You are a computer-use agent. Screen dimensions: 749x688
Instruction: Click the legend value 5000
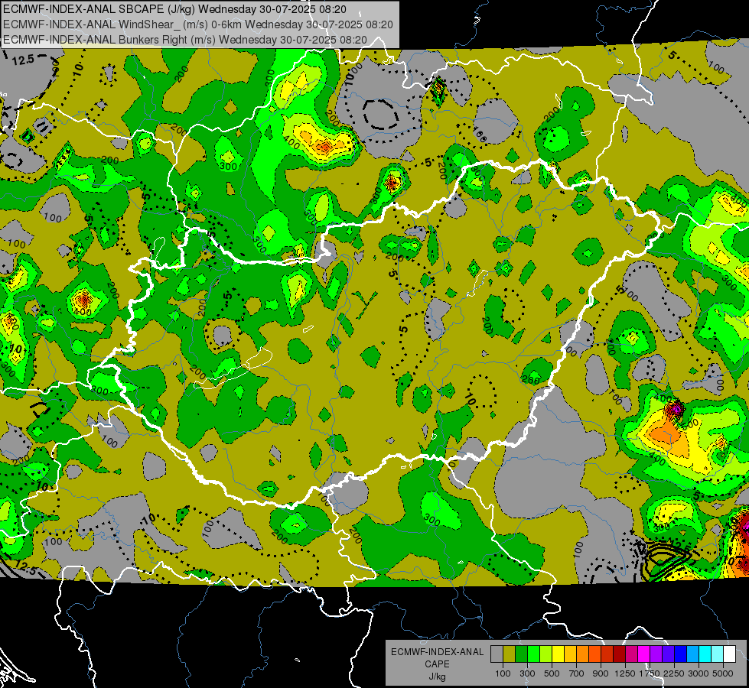coord(723,673)
